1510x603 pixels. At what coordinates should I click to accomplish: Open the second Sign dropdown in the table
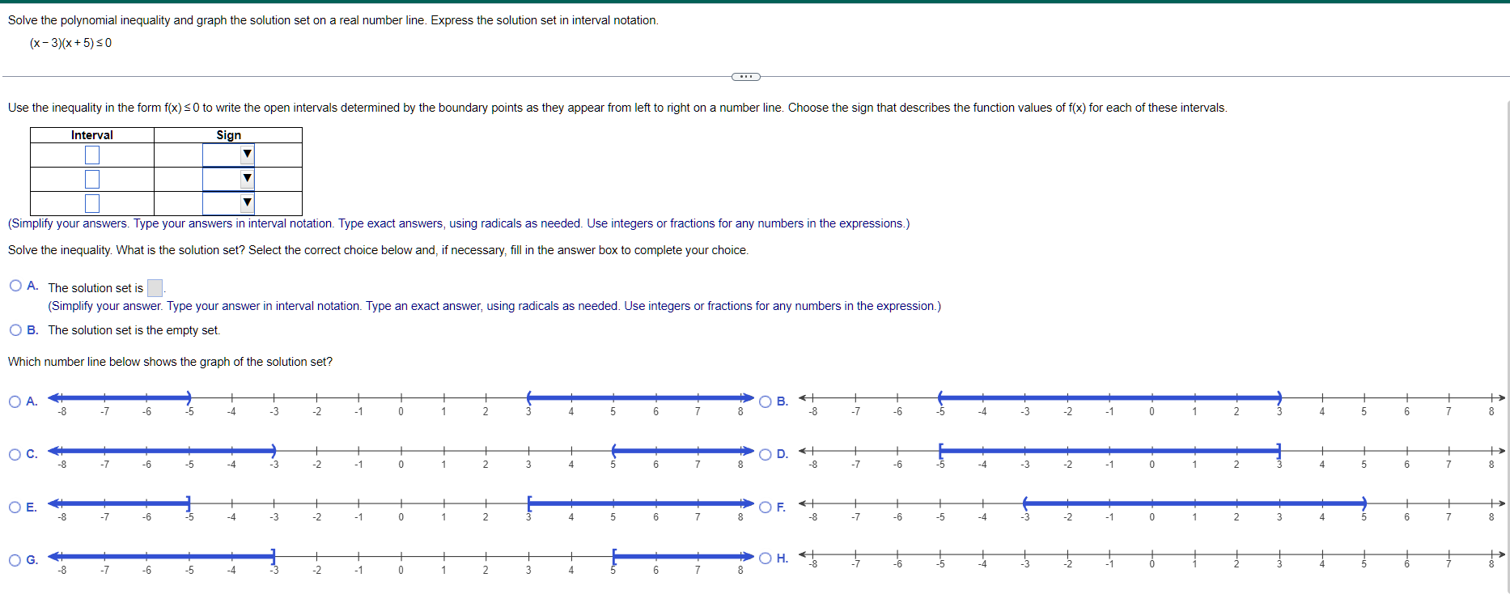[245, 178]
